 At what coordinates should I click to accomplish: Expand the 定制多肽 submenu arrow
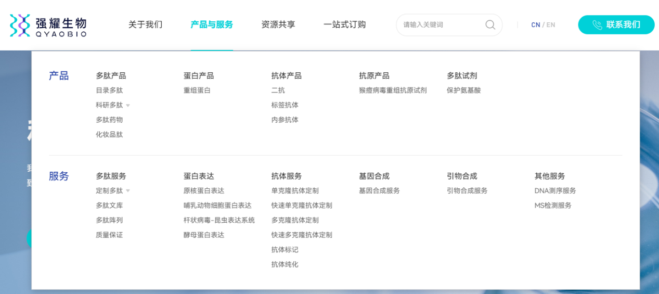click(128, 191)
